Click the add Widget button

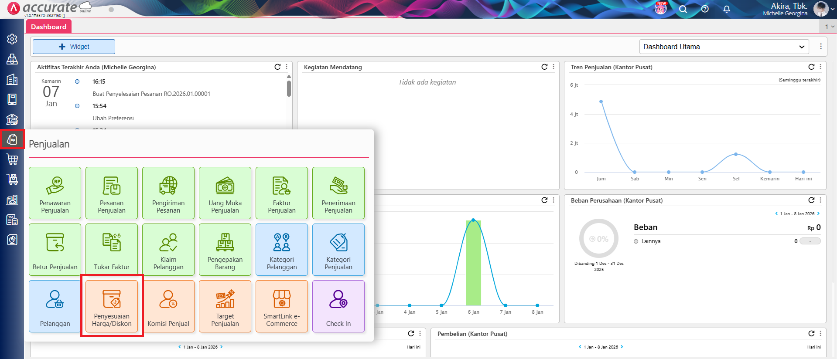tap(74, 47)
